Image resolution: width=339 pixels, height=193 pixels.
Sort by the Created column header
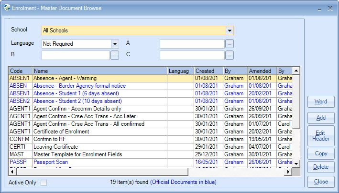click(x=208, y=71)
